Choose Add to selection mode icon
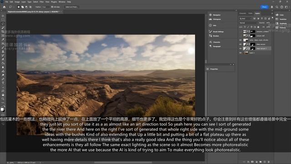 click(22, 7)
